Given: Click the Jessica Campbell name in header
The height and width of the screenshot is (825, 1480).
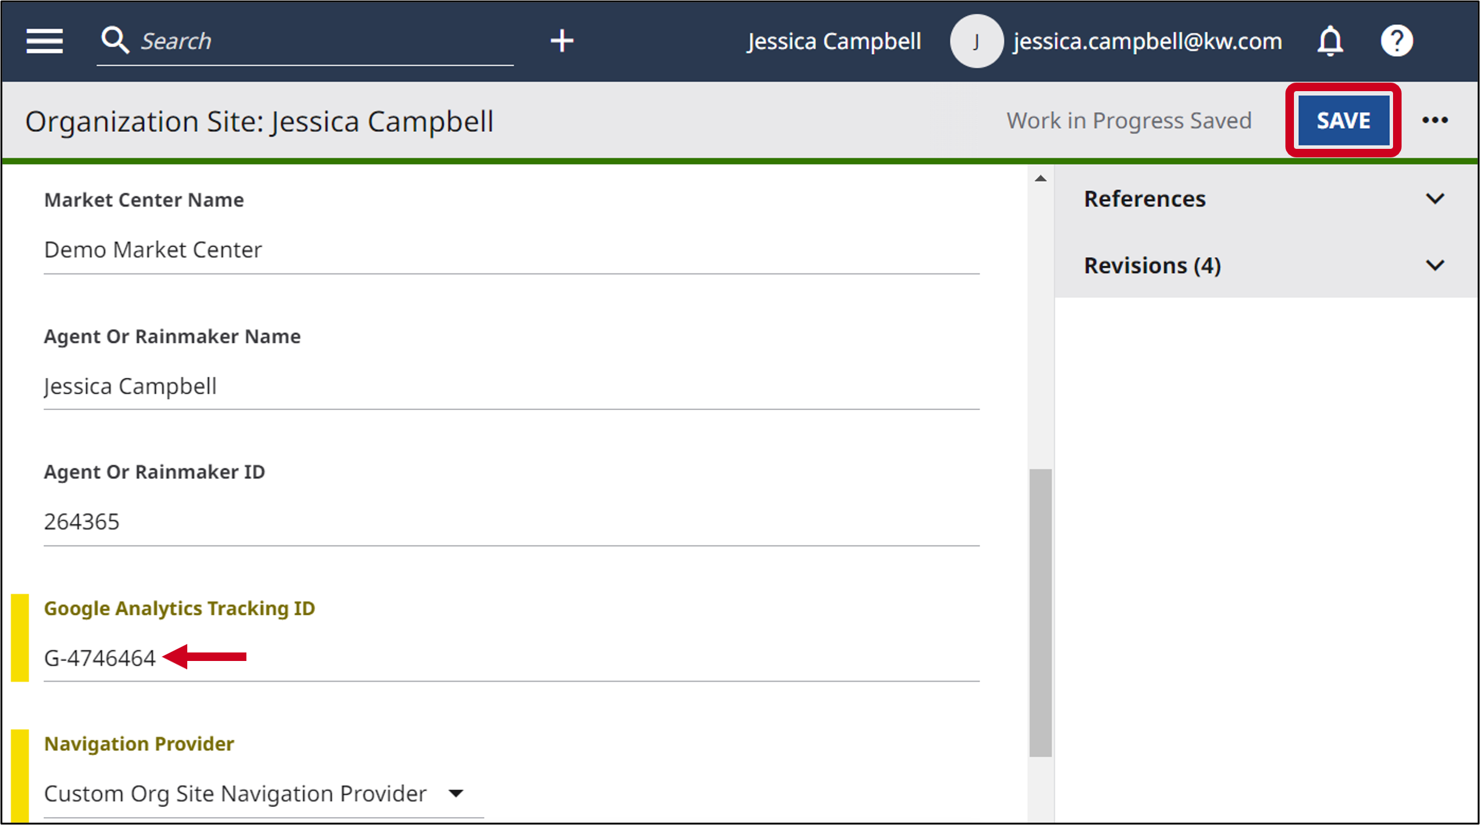Looking at the screenshot, I should (834, 41).
